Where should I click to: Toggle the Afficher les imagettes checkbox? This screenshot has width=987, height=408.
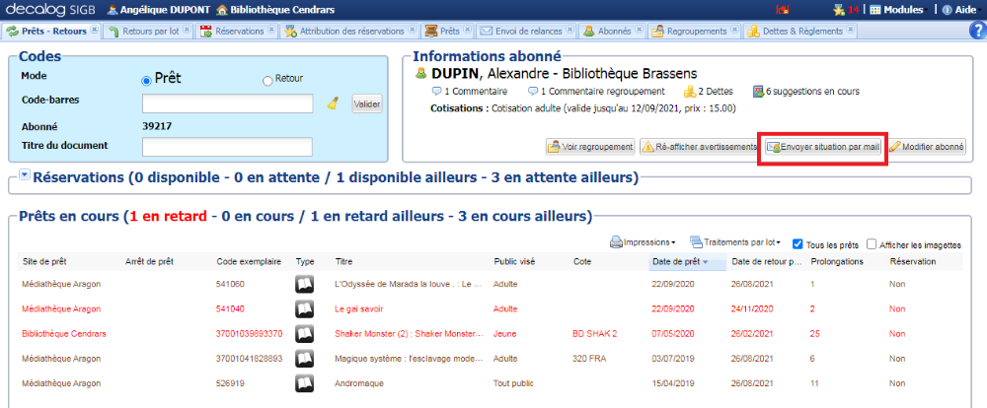[x=872, y=244]
